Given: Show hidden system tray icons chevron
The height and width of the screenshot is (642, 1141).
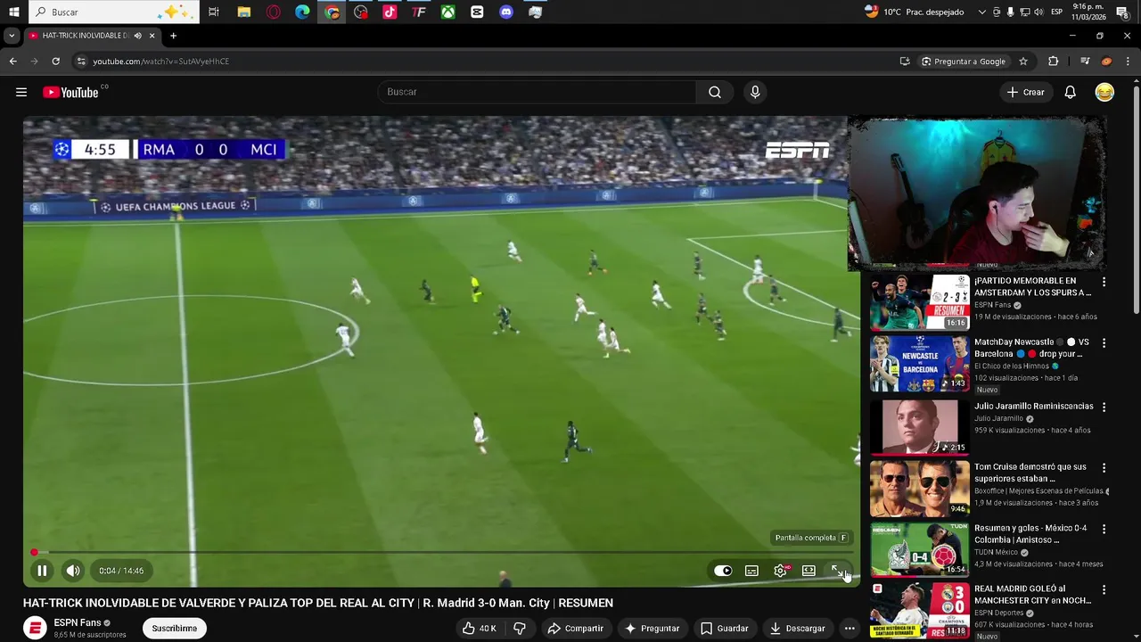Looking at the screenshot, I should [x=982, y=12].
